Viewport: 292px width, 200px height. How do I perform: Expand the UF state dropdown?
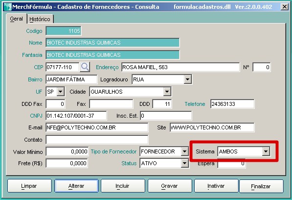click(60, 92)
